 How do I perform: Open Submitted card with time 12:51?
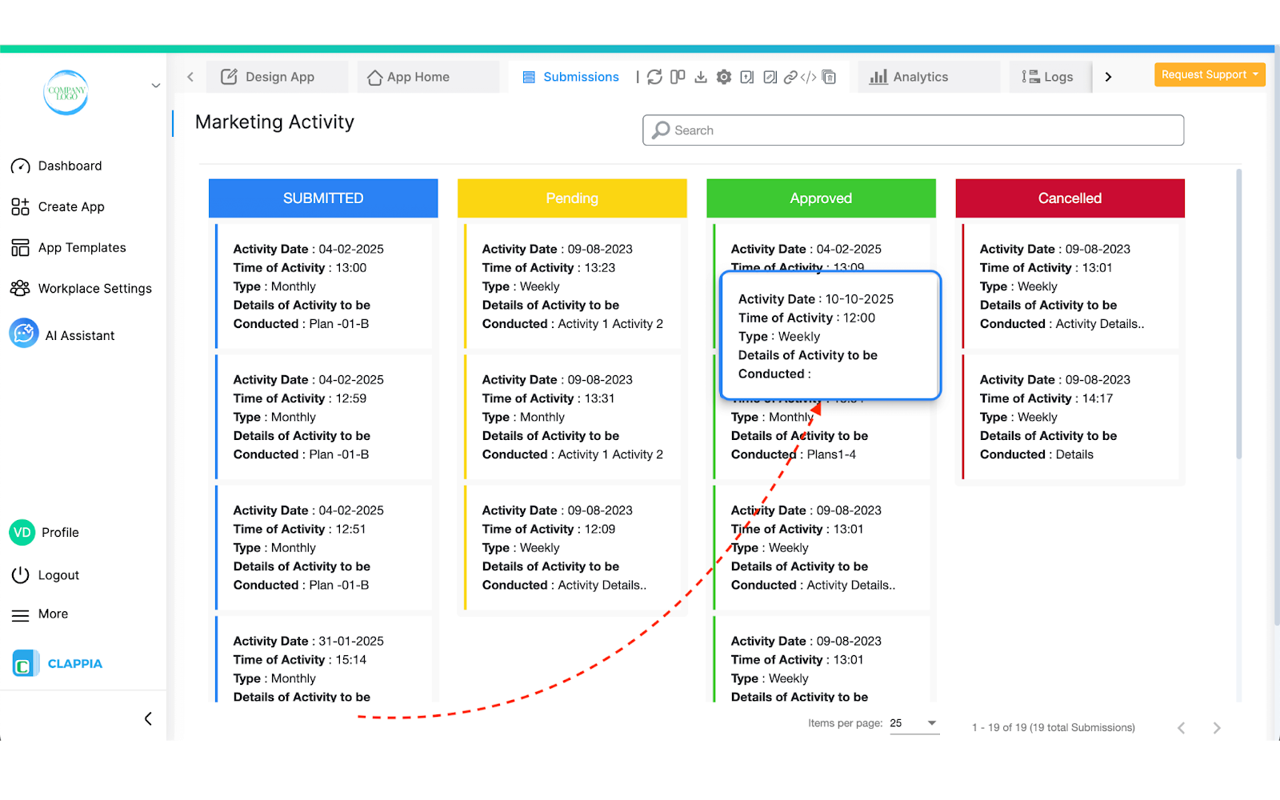point(324,547)
